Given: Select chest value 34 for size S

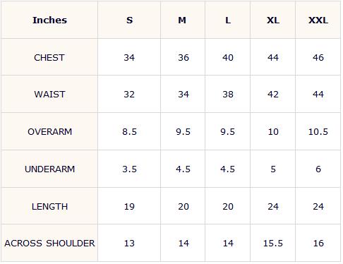Looking at the screenshot, I should click(x=129, y=57).
